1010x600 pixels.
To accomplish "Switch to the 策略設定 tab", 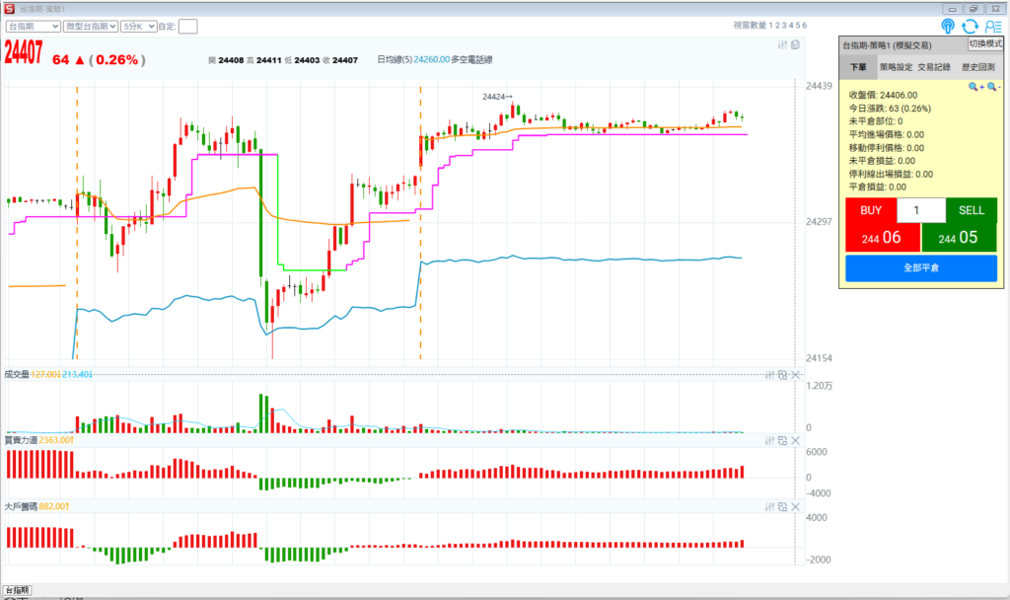I will [x=896, y=68].
